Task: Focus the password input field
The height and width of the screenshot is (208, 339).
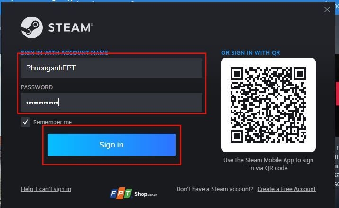Action: [x=112, y=102]
